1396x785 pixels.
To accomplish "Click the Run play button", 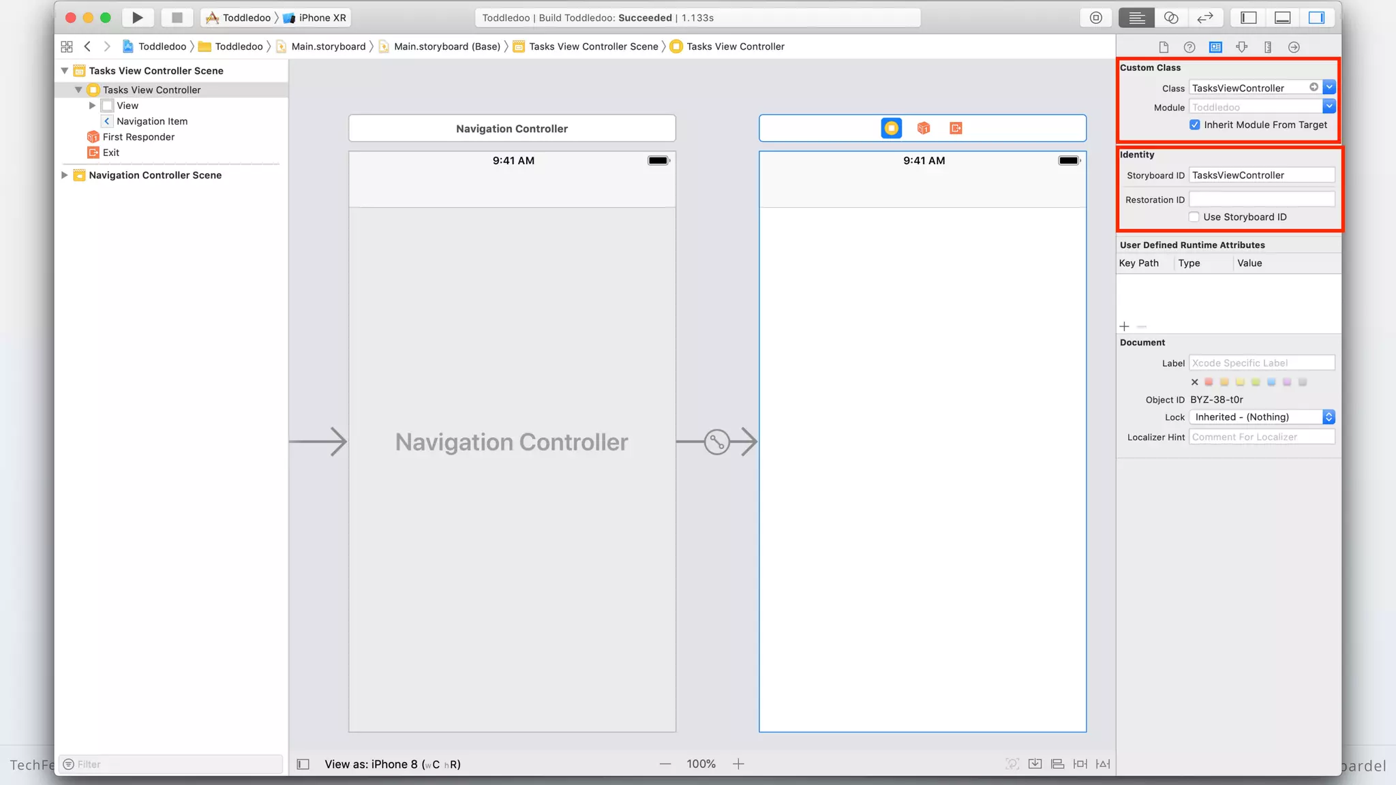I will coord(137,18).
